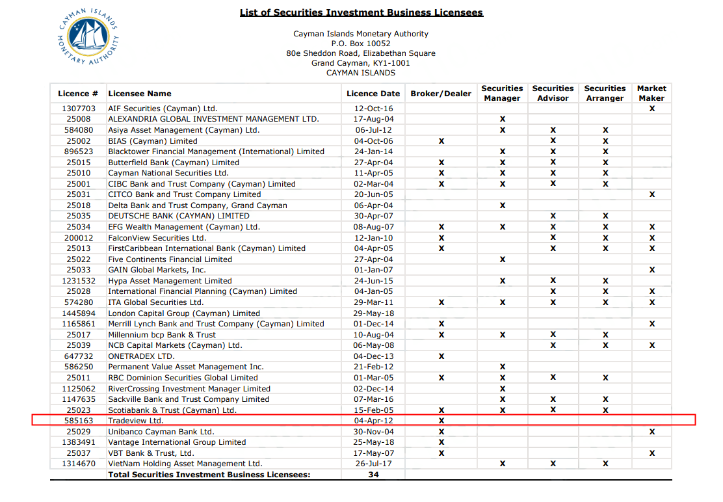Select 'RiverCrossing Investment Manager Limited' name
Viewport: 723px width, 502px height.
pyautogui.click(x=189, y=389)
